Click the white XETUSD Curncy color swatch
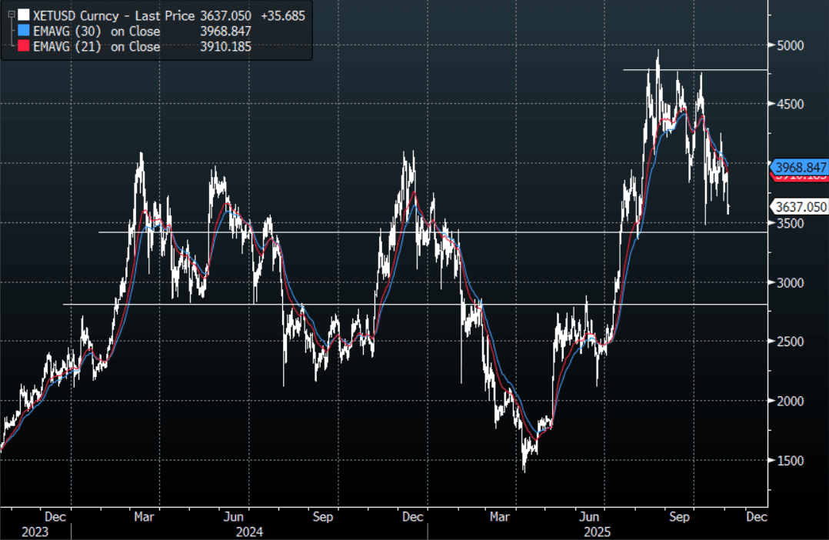This screenshot has width=829, height=540. point(24,15)
